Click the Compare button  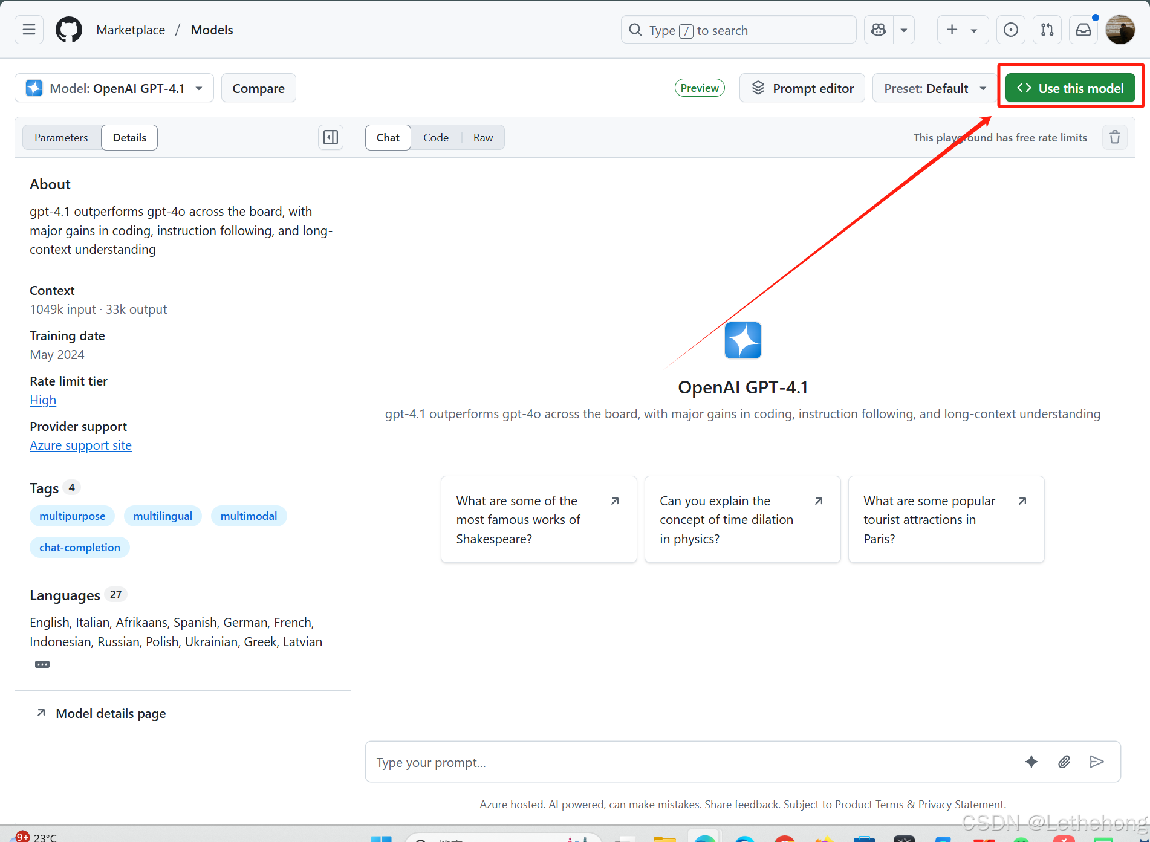tap(258, 88)
